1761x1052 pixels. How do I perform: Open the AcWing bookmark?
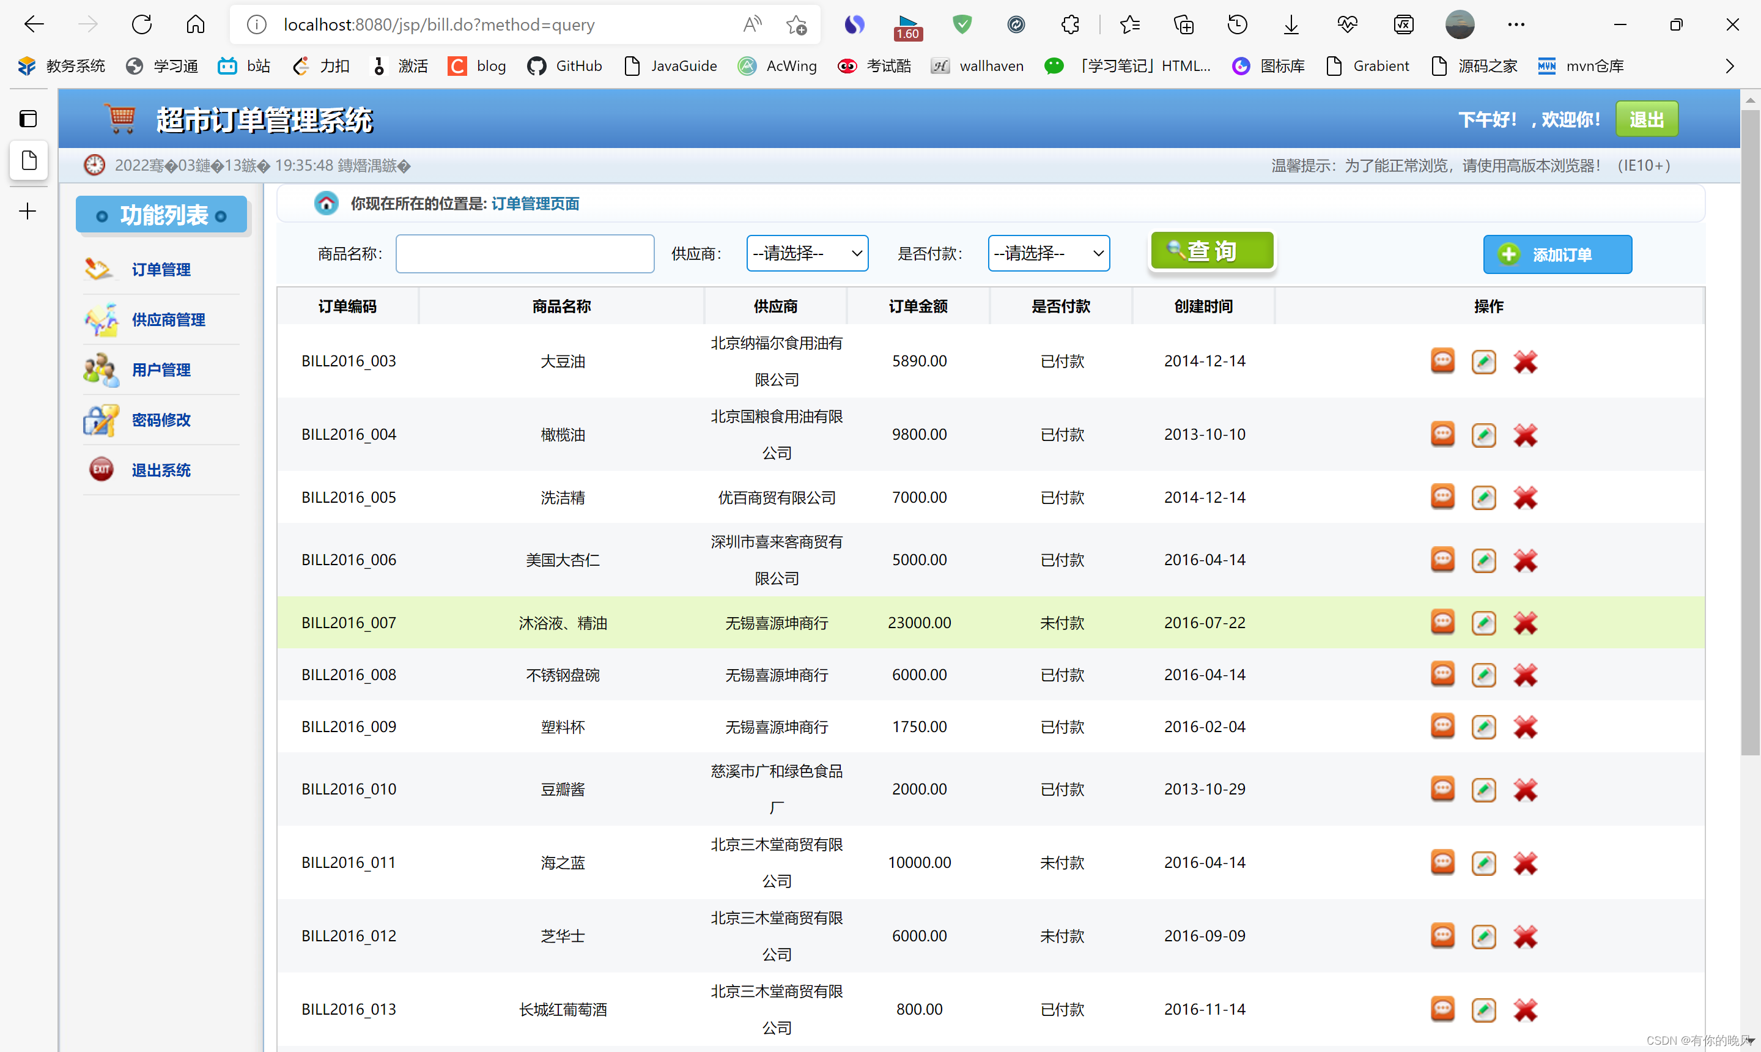pos(777,66)
